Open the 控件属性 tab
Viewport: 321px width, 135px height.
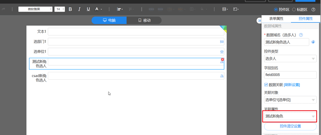click(306, 19)
